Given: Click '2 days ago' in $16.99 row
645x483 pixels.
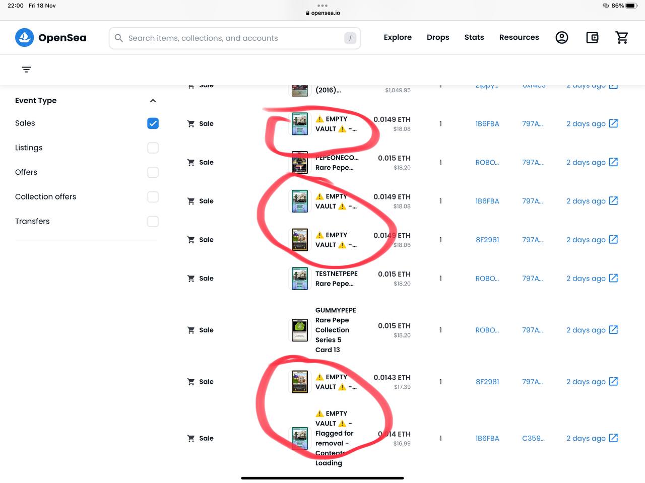Looking at the screenshot, I should [x=586, y=438].
